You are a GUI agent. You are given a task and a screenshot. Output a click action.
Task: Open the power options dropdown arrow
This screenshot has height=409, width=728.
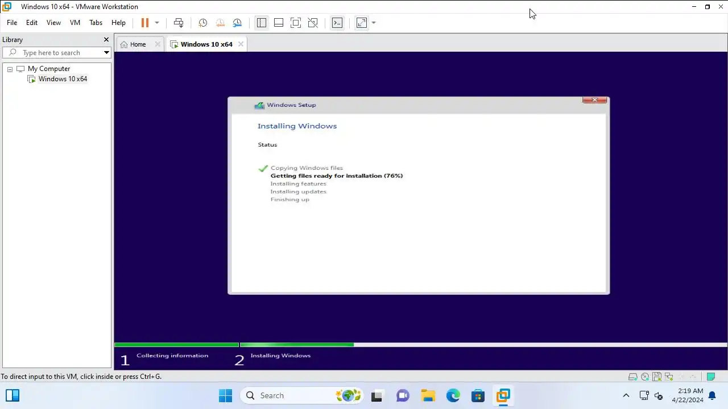coord(157,23)
